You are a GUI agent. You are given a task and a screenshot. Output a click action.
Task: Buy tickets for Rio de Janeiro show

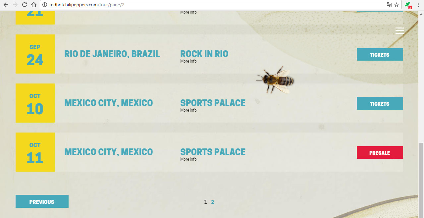[x=380, y=54]
